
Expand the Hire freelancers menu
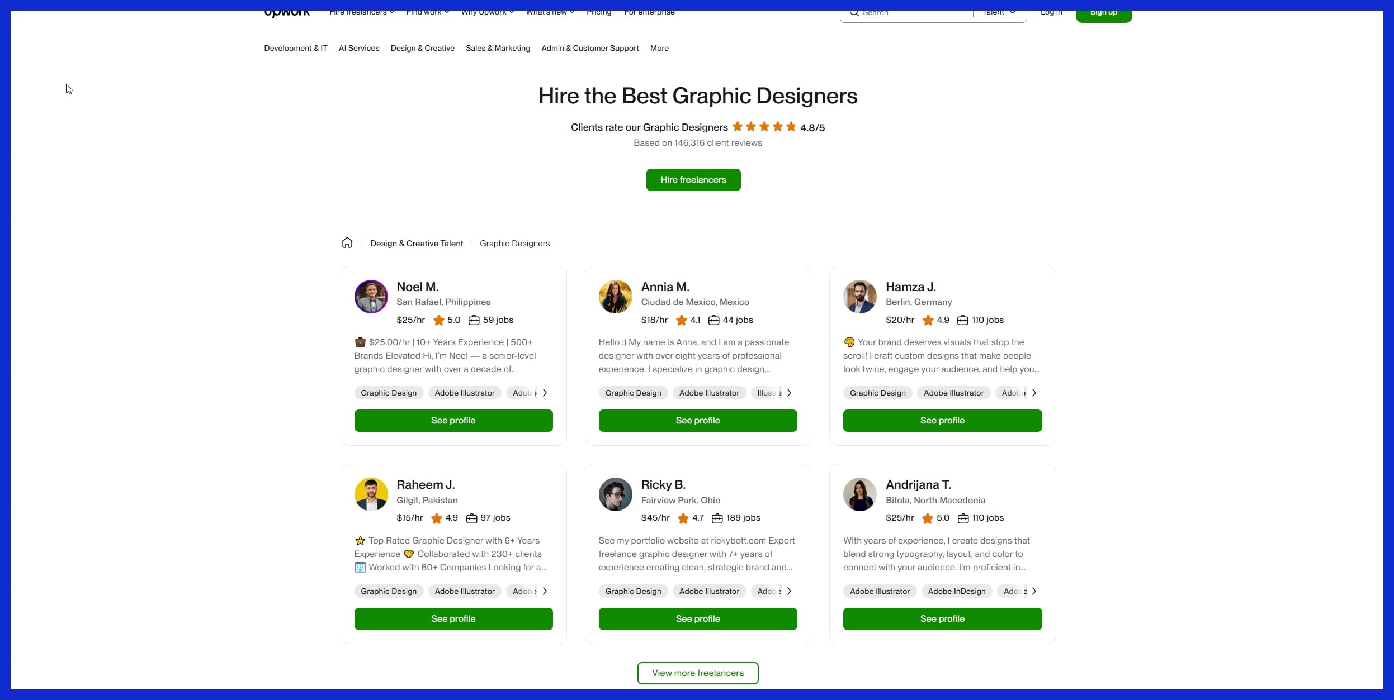pos(361,12)
